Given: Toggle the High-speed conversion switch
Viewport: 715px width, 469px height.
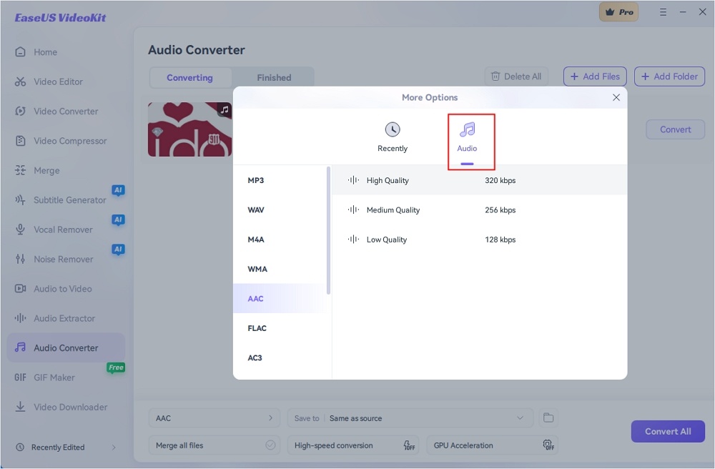Looking at the screenshot, I should 409,445.
